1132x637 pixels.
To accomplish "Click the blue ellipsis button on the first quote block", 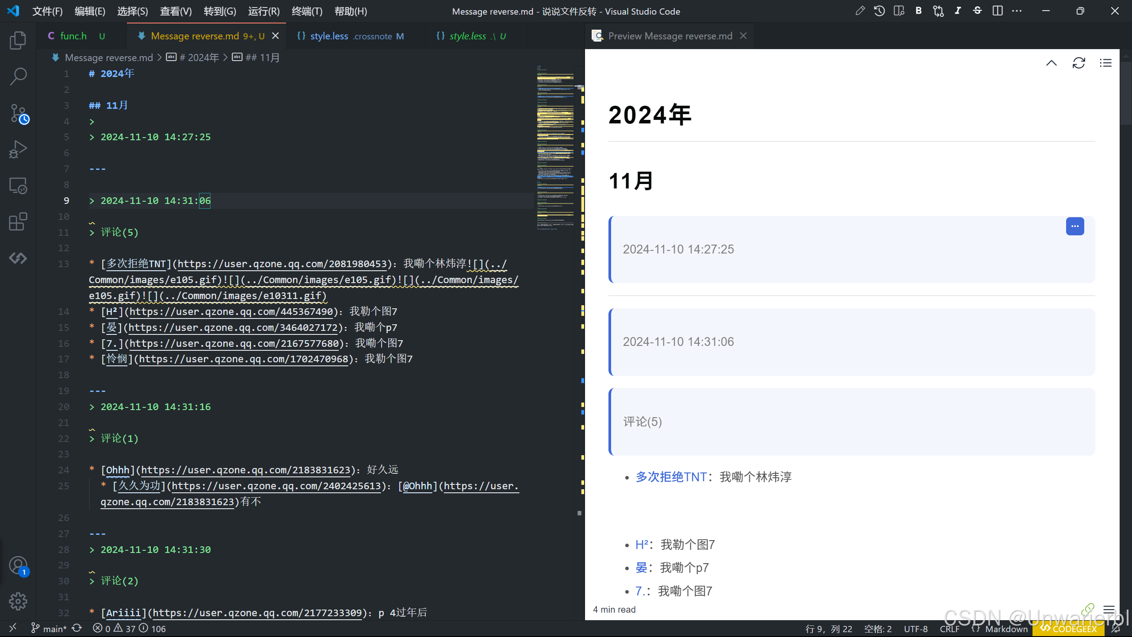I will pyautogui.click(x=1075, y=226).
